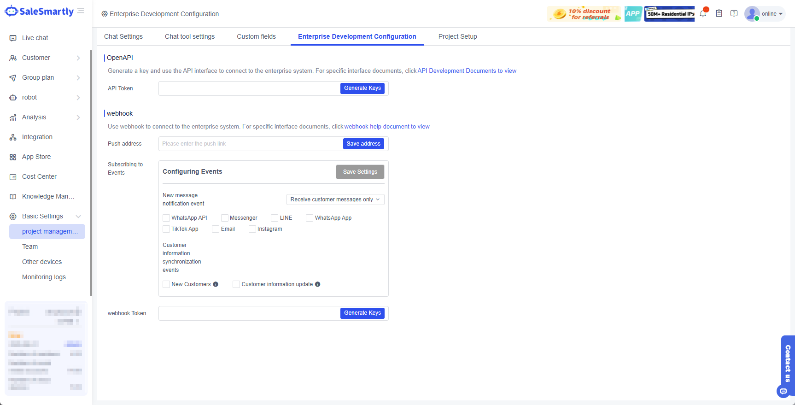Open the webhook help document link
Viewport: 795px width, 405px height.
coord(386,127)
